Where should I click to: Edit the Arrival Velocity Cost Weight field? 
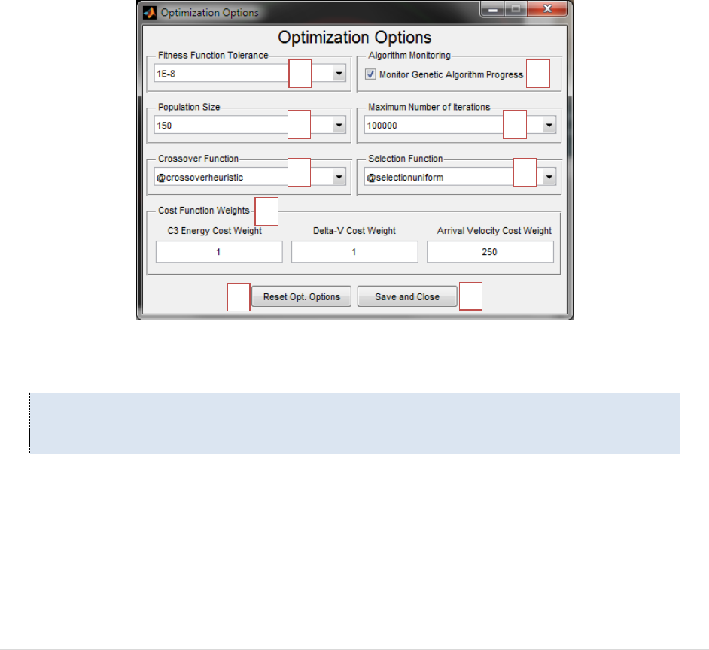(x=490, y=252)
